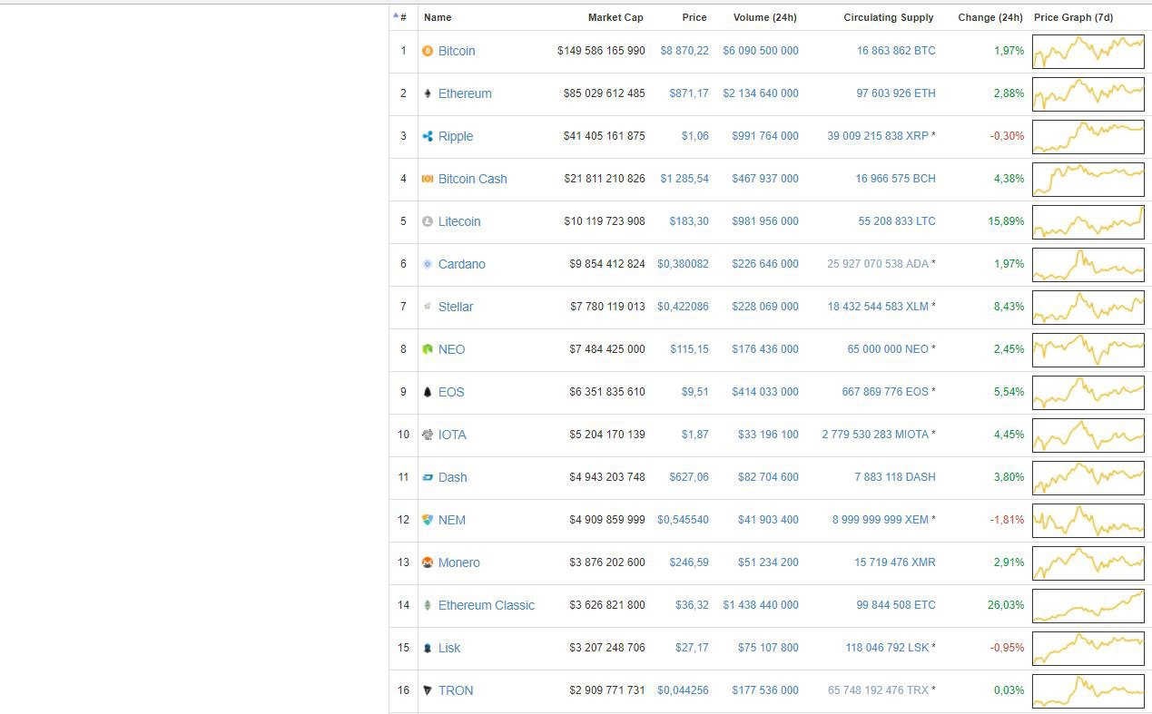Click Bitcoin market cap $149 586 165 990
The image size is (1152, 714).
coord(601,51)
